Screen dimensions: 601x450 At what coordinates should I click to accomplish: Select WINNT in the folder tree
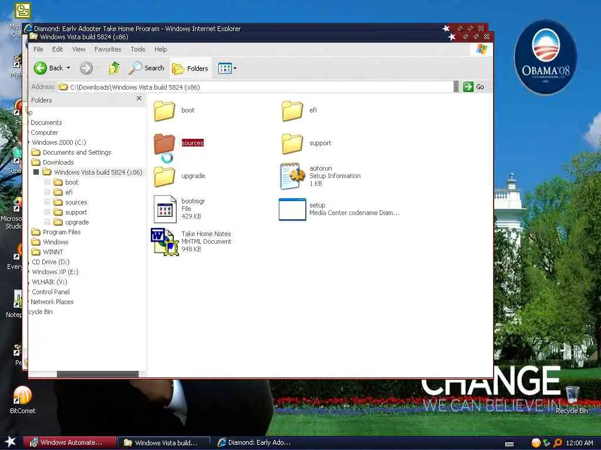52,252
